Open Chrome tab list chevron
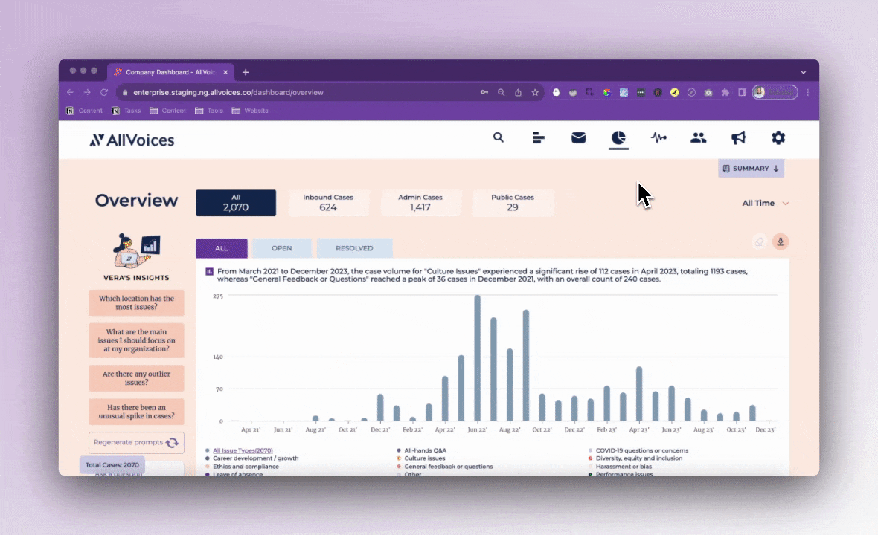This screenshot has height=535, width=878. 804,72
